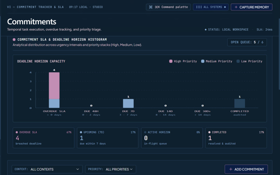Image resolution: width=280 pixels, height=175 pixels.
Task: Click the 'DUE 48H' axis label
Action: 91,111
